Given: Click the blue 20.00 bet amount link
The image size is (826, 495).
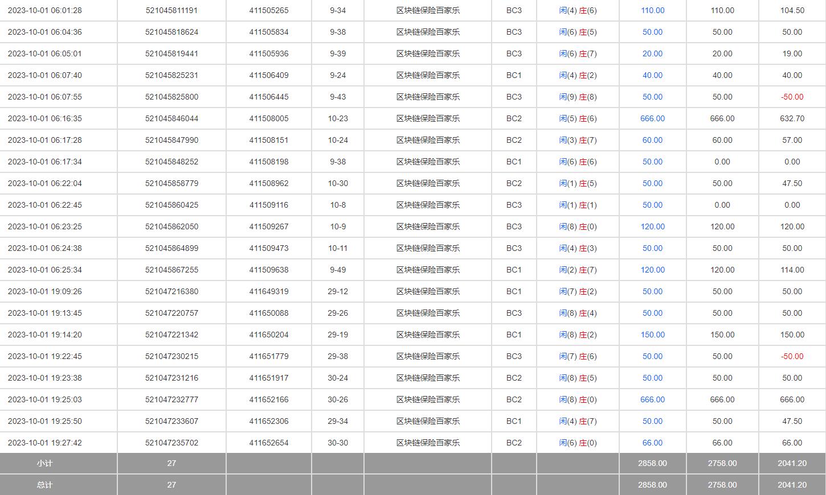Looking at the screenshot, I should tap(652, 53).
